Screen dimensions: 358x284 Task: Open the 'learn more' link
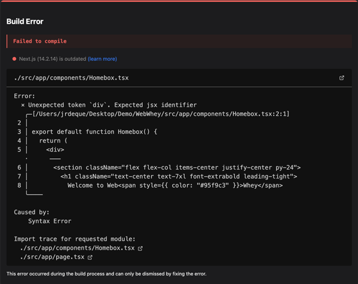coord(102,59)
